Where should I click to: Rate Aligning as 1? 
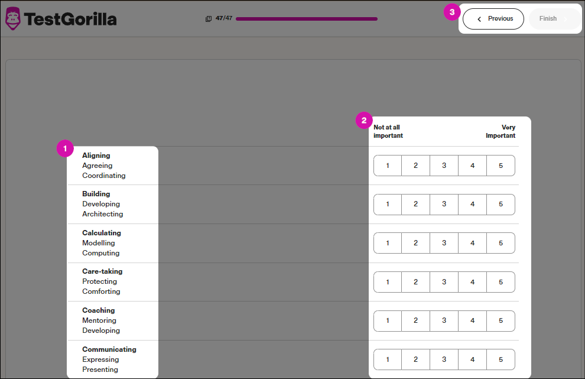(x=388, y=166)
